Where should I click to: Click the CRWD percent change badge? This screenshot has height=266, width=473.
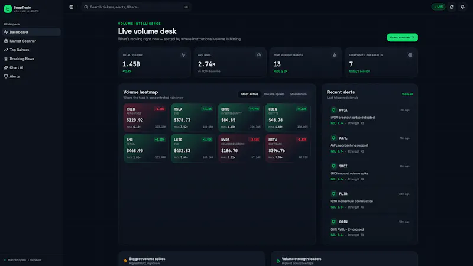[254, 109]
